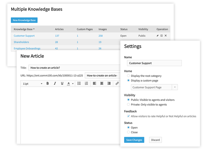The height and width of the screenshot is (150, 207).
Task: Open the text color dropdown arrow
Action: (x=73, y=84)
